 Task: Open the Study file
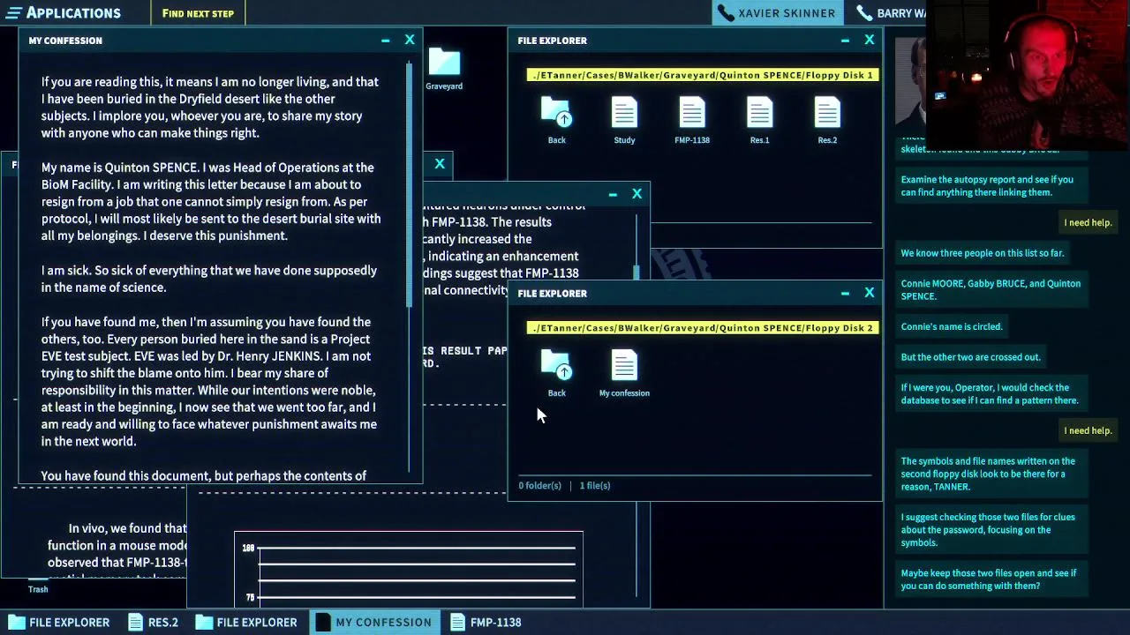click(x=624, y=121)
